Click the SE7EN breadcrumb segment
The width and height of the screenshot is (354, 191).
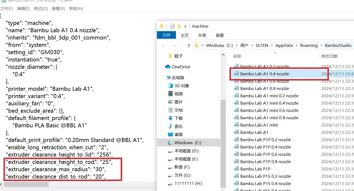click(x=262, y=45)
